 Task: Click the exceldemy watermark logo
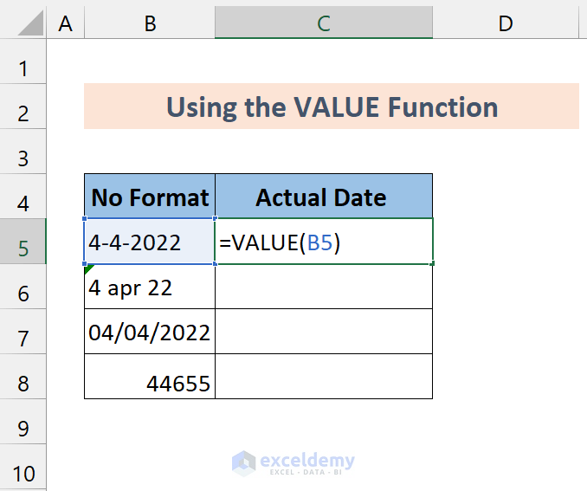(x=293, y=463)
